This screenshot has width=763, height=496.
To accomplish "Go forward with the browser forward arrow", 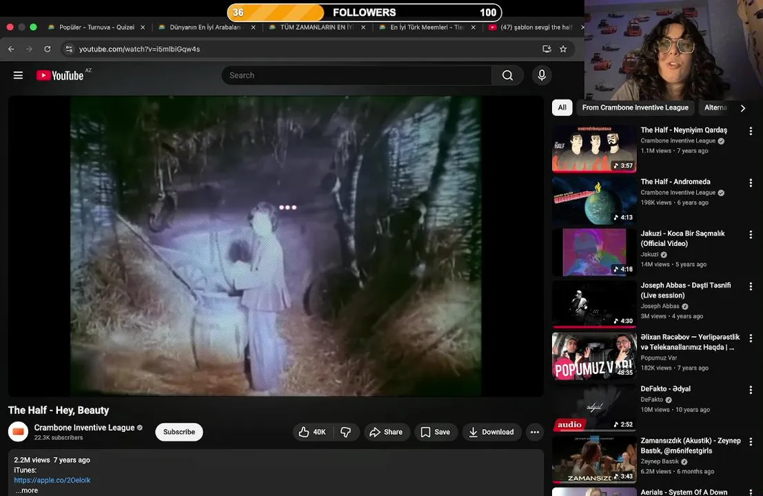I will [29, 49].
